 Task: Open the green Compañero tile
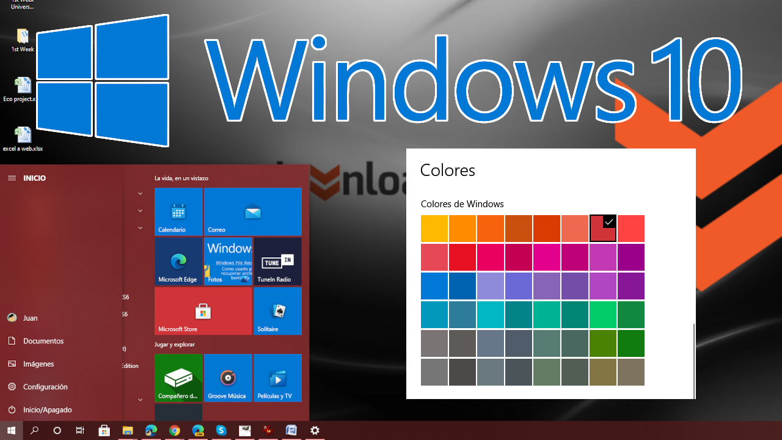pos(178,378)
